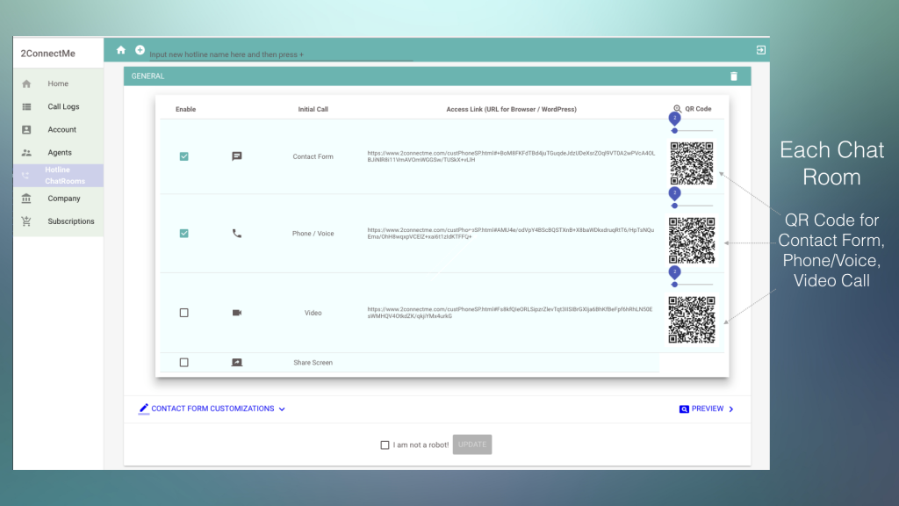Expand Contact Form Customizations chevron
Image resolution: width=899 pixels, height=506 pixels.
[x=282, y=409]
